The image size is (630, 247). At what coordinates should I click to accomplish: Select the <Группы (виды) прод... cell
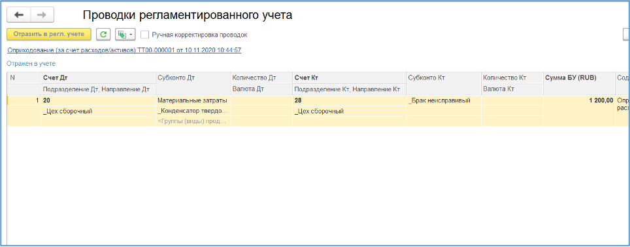point(193,121)
